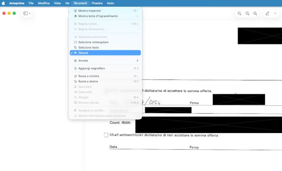Image resolution: width=282 pixels, height=171 pixels.
Task: Open the Apple menu
Action: (x=3, y=3)
